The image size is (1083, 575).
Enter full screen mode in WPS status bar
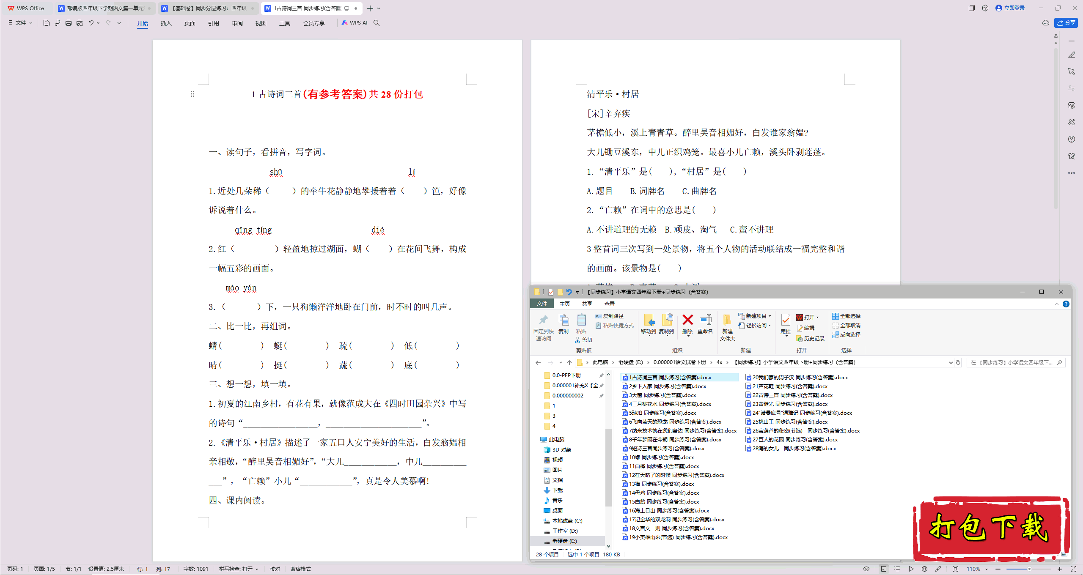pos(1073,569)
